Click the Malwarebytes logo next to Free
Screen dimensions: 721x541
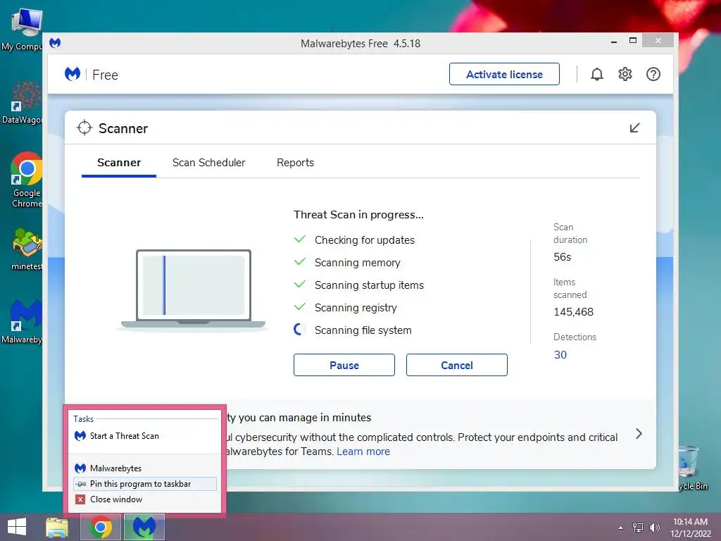pos(73,74)
